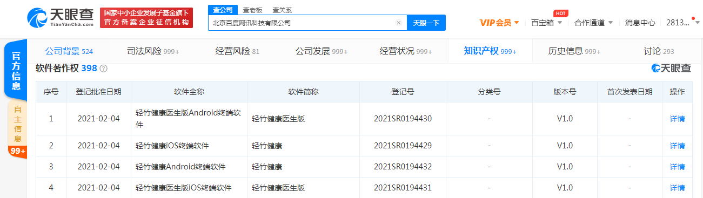
Task: Open the 99+ notification badge on sidebar
Action: 17,151
